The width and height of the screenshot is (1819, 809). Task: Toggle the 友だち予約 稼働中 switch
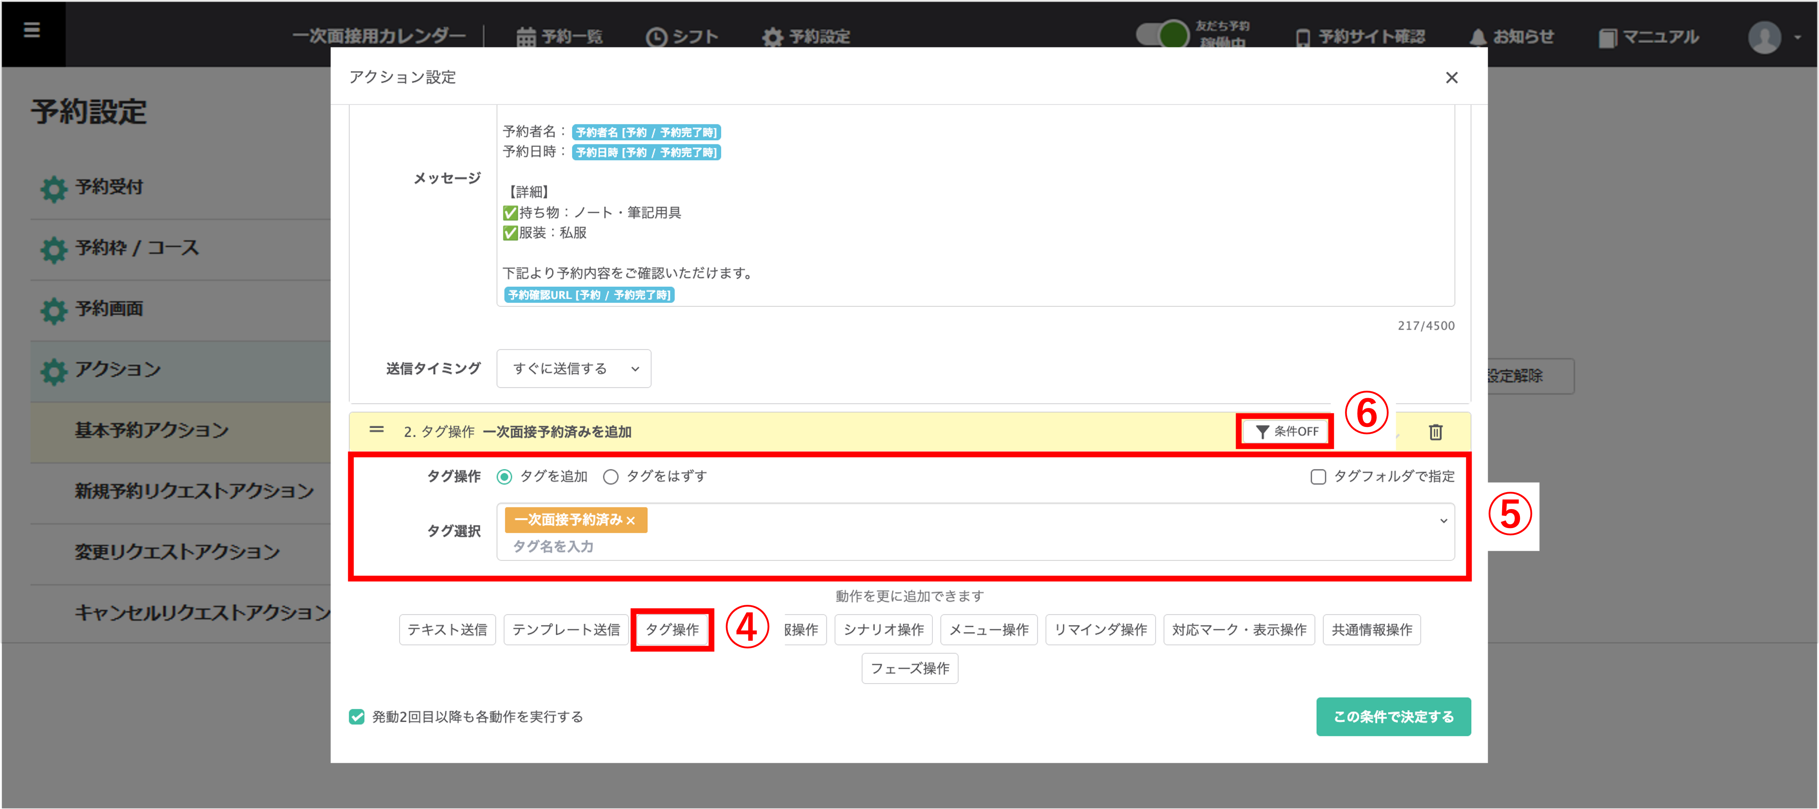pos(1162,34)
